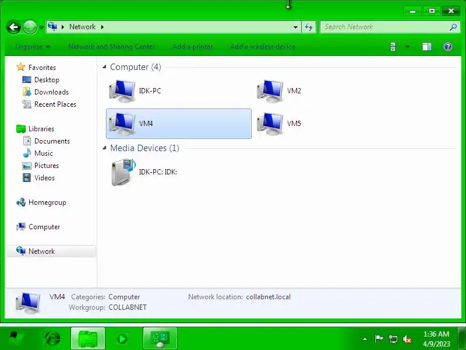The width and height of the screenshot is (466, 350).
Task: Collapse the Media Devices (1) group
Action: tap(104, 148)
